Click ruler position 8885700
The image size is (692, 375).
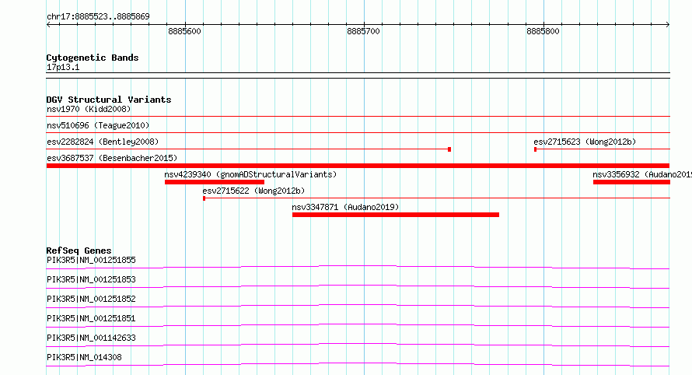[363, 31]
